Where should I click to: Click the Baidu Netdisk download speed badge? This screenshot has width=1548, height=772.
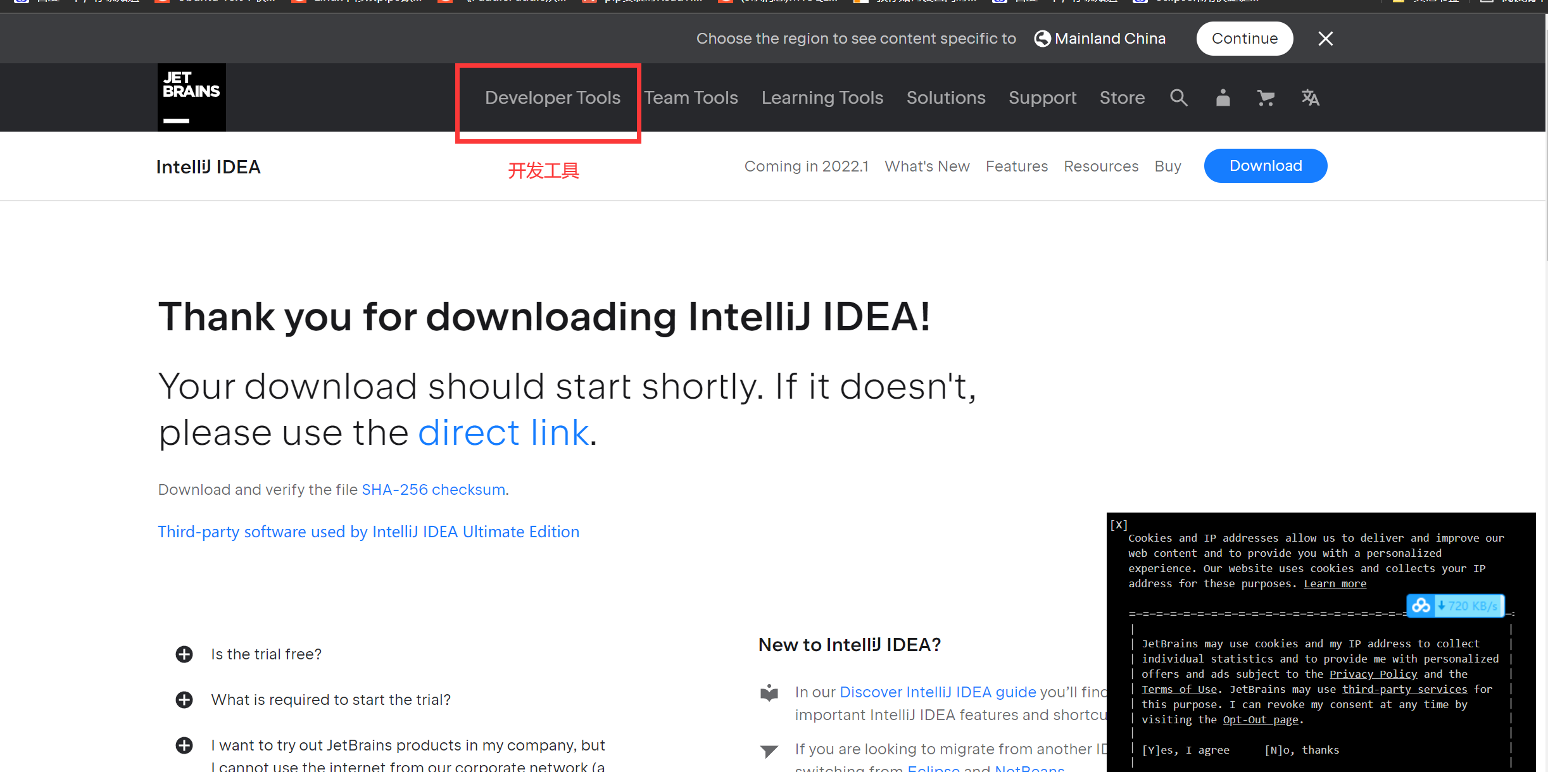(1454, 606)
